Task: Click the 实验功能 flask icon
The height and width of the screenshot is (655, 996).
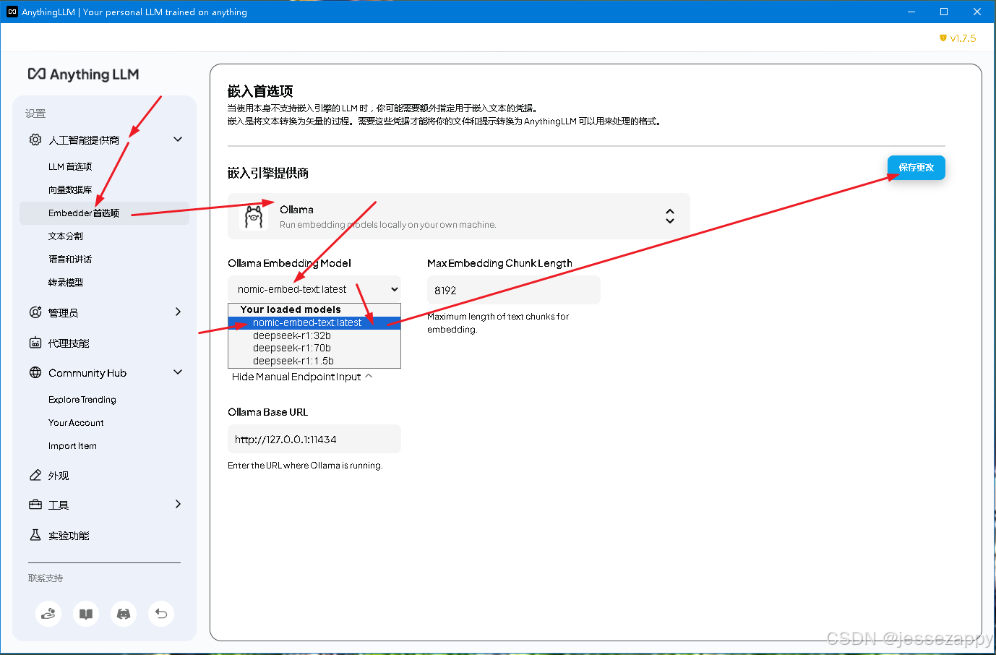Action: click(35, 535)
